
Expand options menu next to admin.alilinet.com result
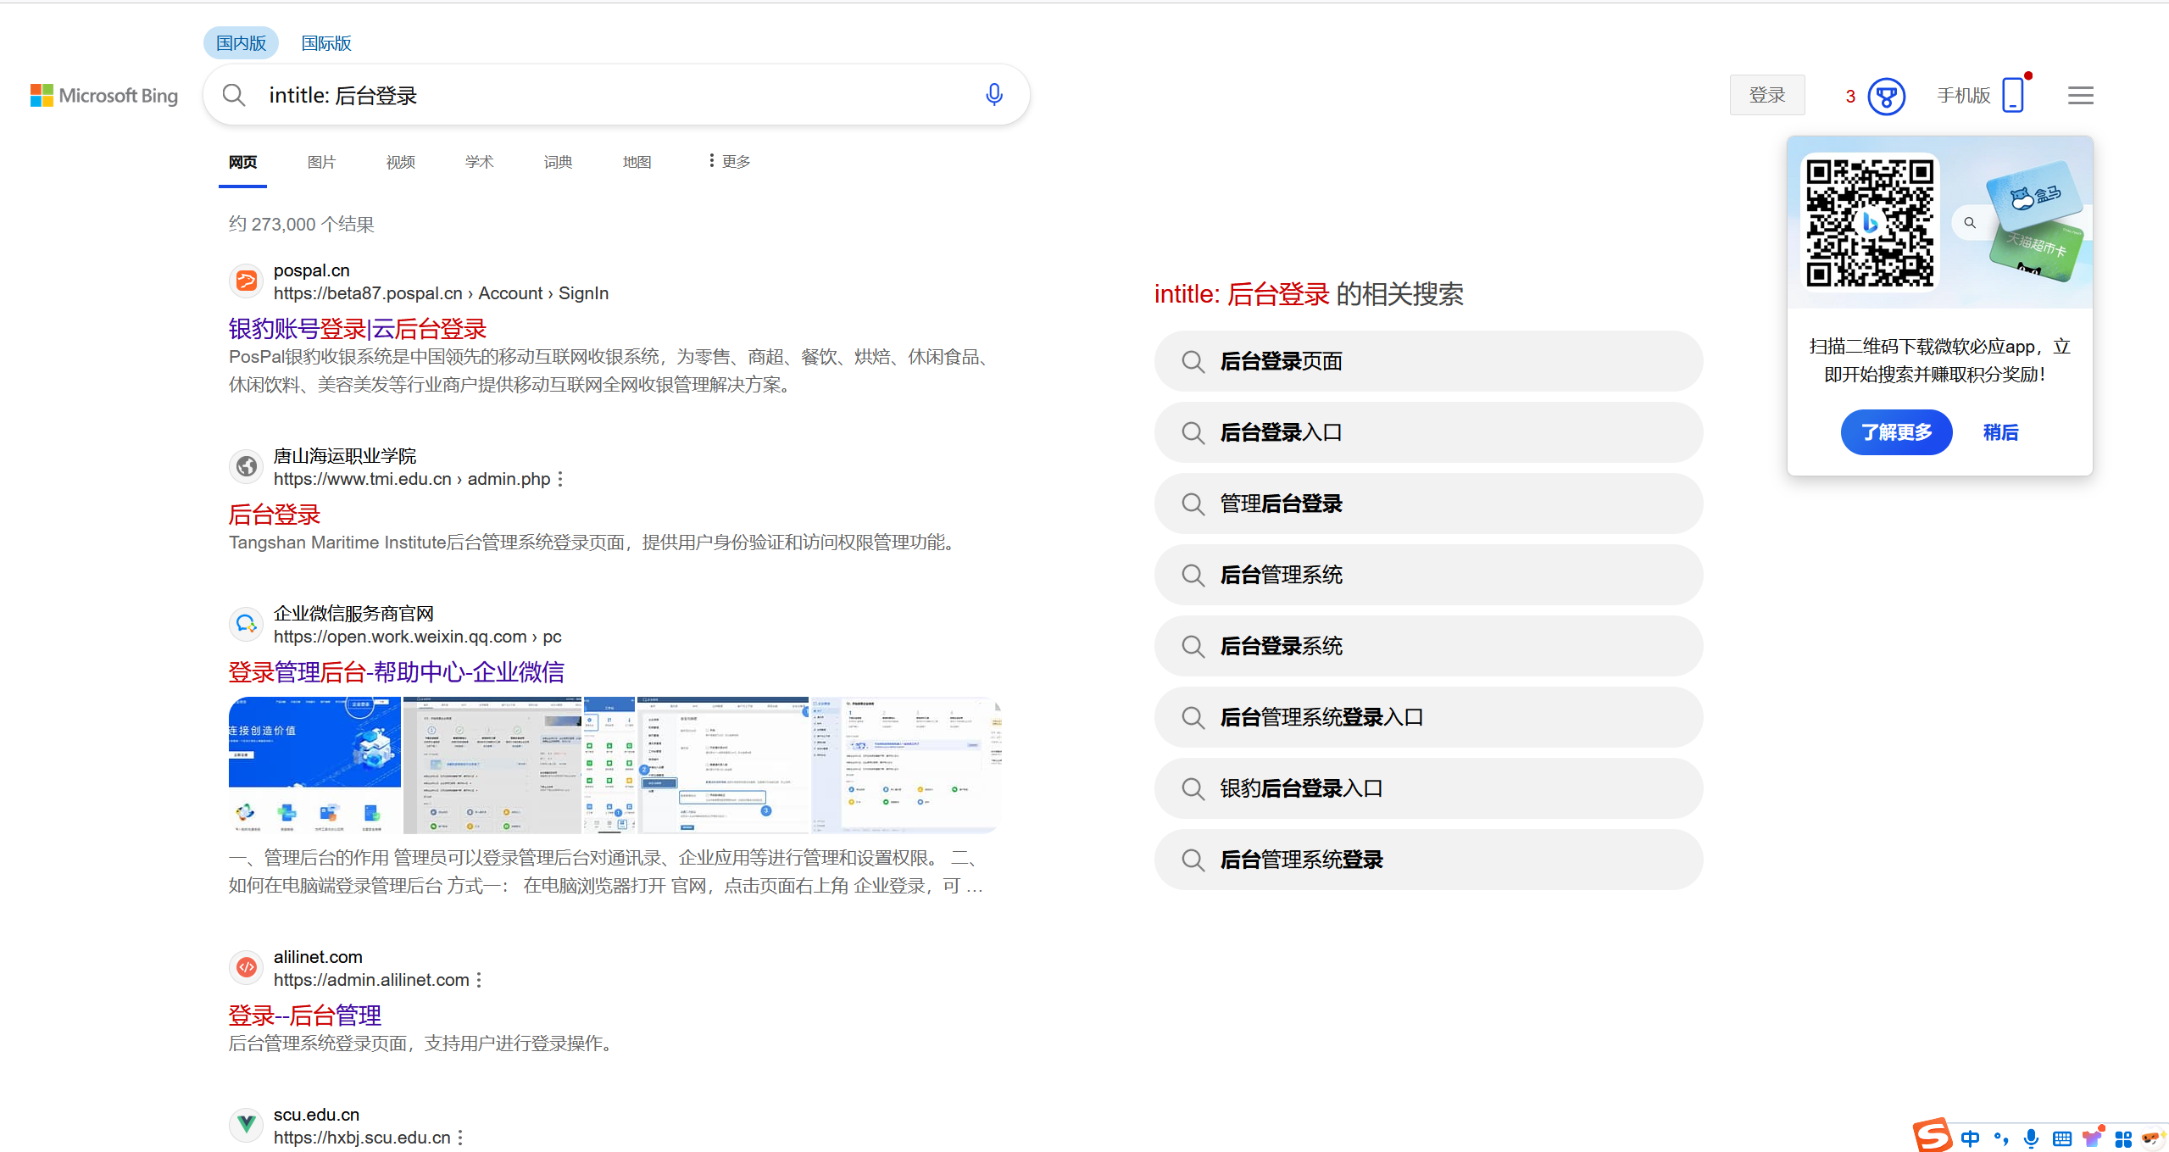pyautogui.click(x=481, y=979)
